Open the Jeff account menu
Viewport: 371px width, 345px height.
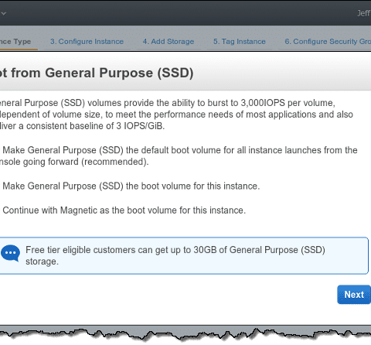click(x=364, y=13)
